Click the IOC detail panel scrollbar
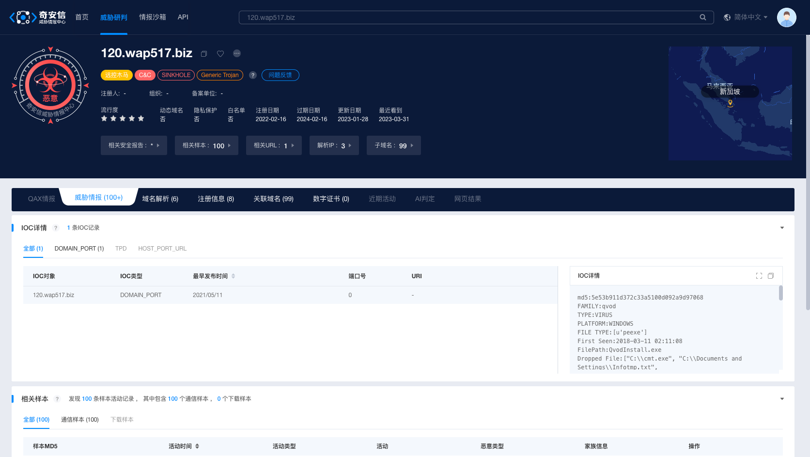 tap(781, 293)
